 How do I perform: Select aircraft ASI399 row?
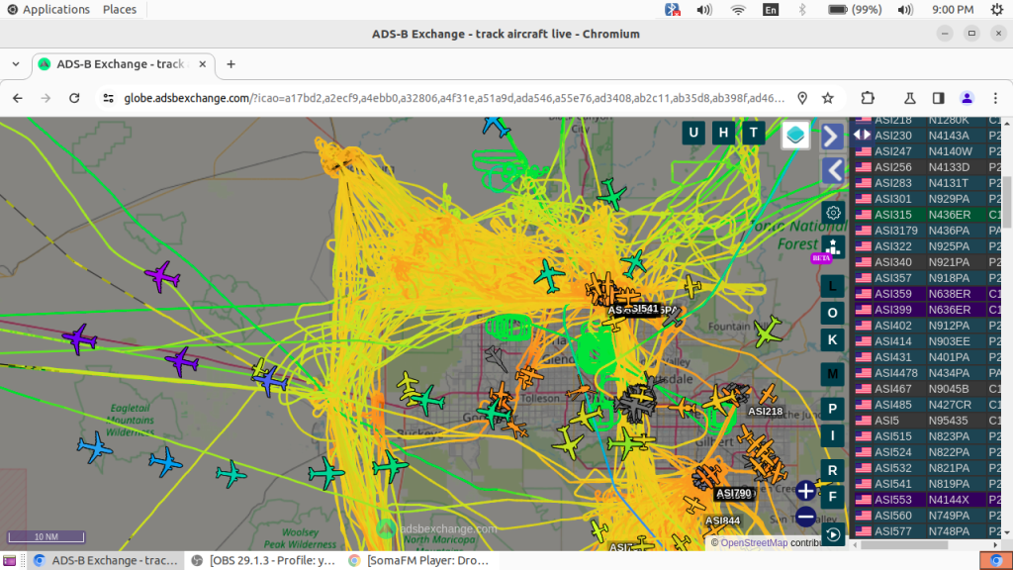click(x=928, y=310)
